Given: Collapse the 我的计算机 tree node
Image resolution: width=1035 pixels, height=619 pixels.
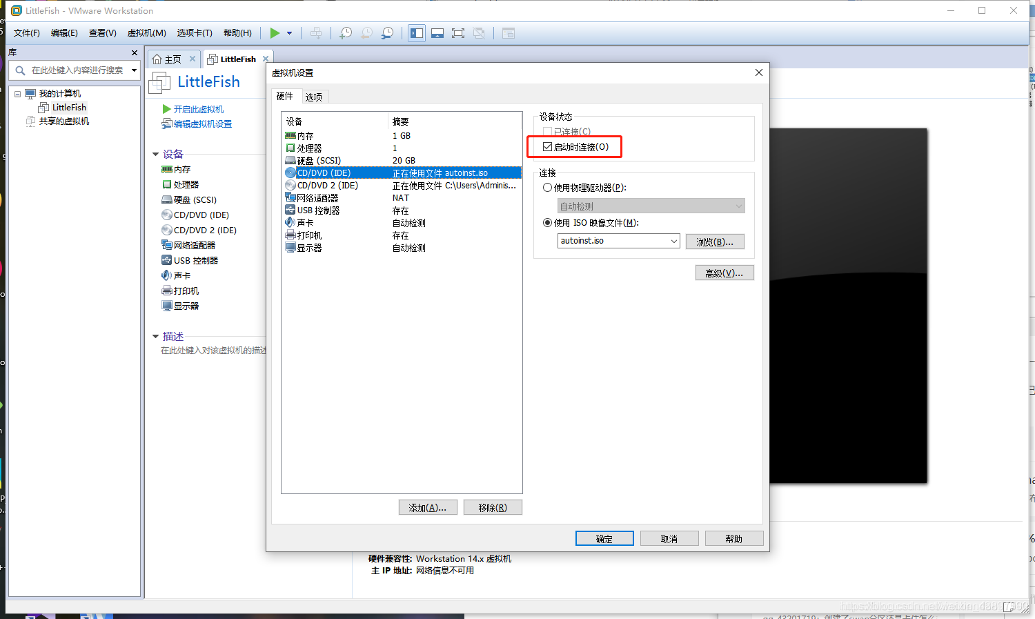Looking at the screenshot, I should pos(18,94).
